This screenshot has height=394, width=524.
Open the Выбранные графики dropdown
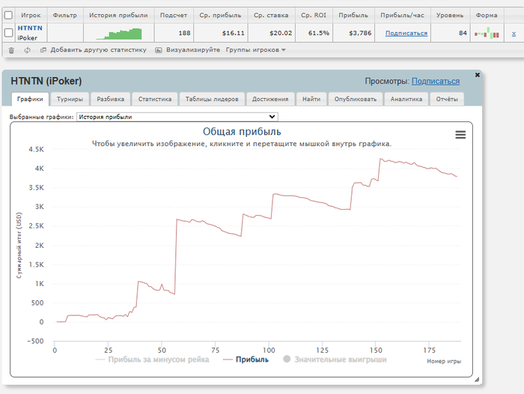click(x=177, y=117)
